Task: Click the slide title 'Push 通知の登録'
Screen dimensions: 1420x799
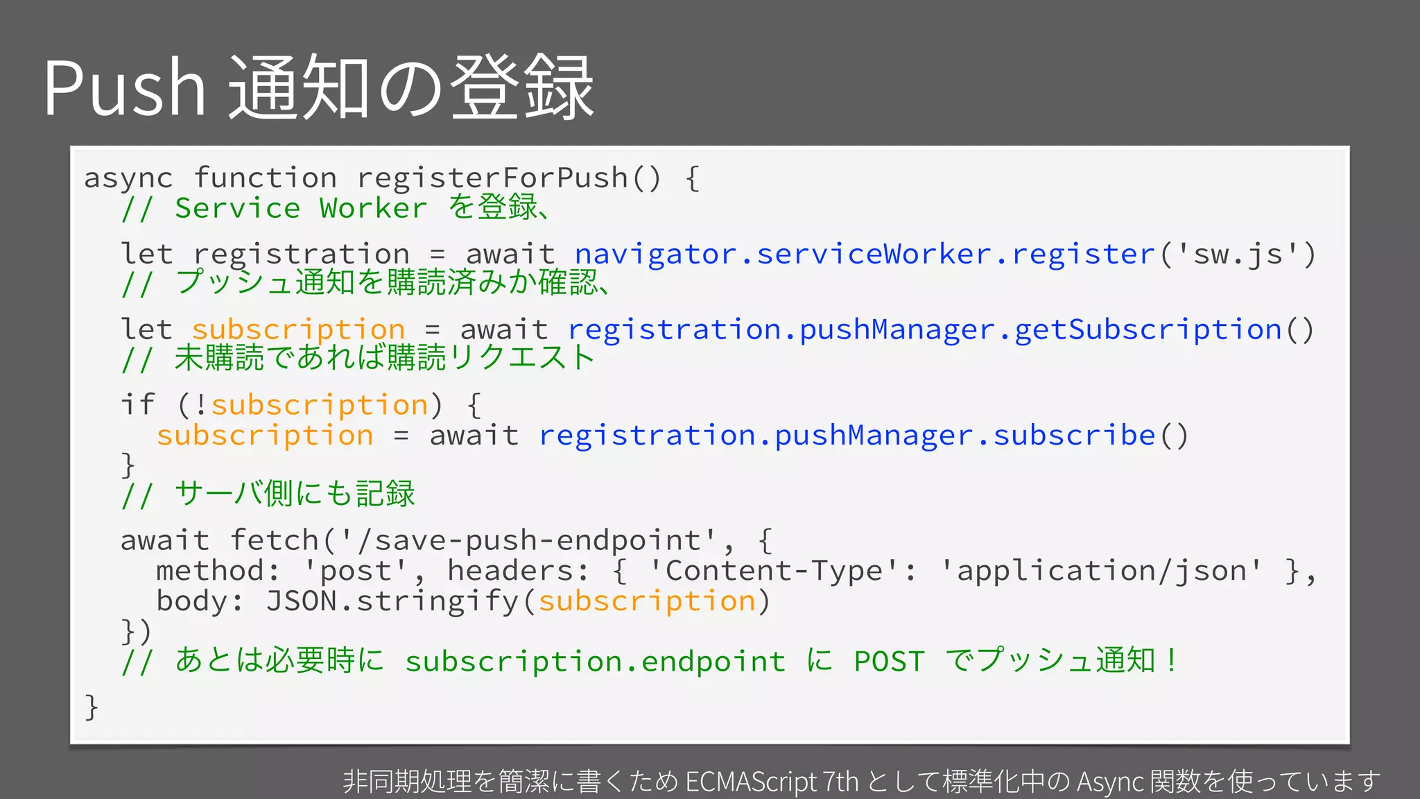Action: point(319,88)
